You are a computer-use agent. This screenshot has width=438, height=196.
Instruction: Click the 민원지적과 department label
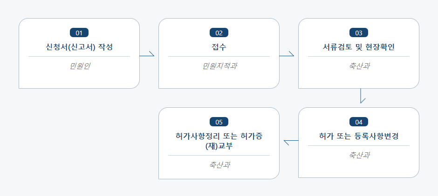[x=219, y=66]
